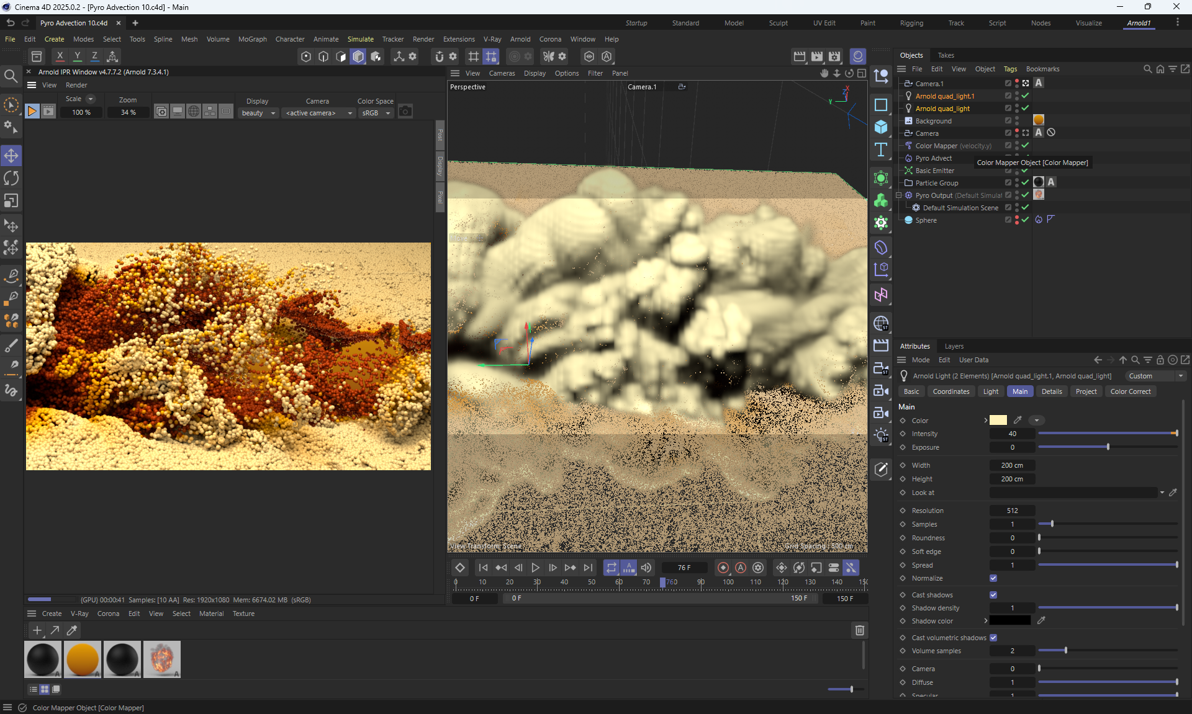Select the Move tool in left toolbar
This screenshot has width=1192, height=714.
click(x=11, y=156)
